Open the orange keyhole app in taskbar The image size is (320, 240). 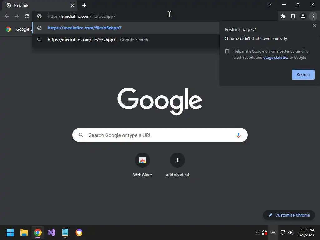(x=79, y=232)
